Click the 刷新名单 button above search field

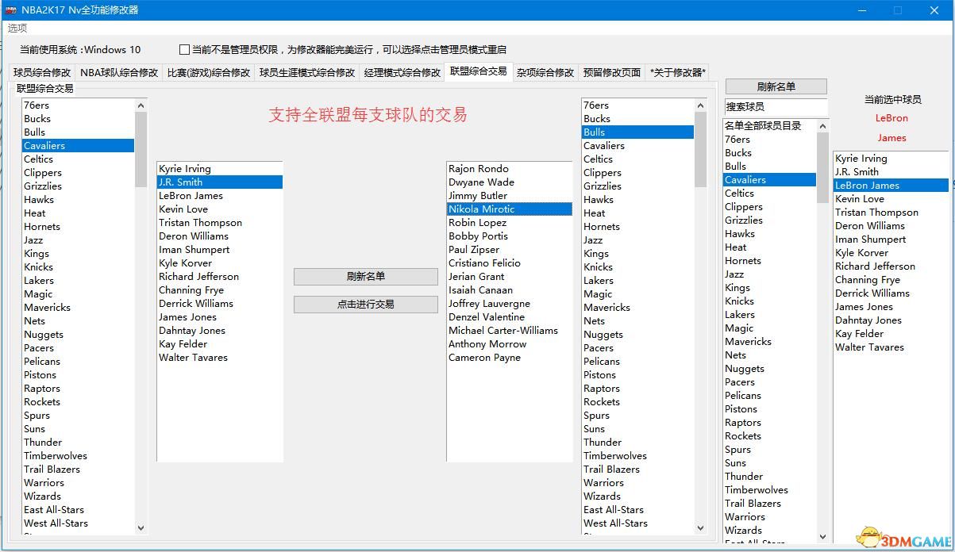pyautogui.click(x=776, y=86)
